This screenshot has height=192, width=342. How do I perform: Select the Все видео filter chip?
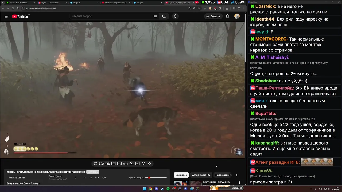tap(181, 175)
